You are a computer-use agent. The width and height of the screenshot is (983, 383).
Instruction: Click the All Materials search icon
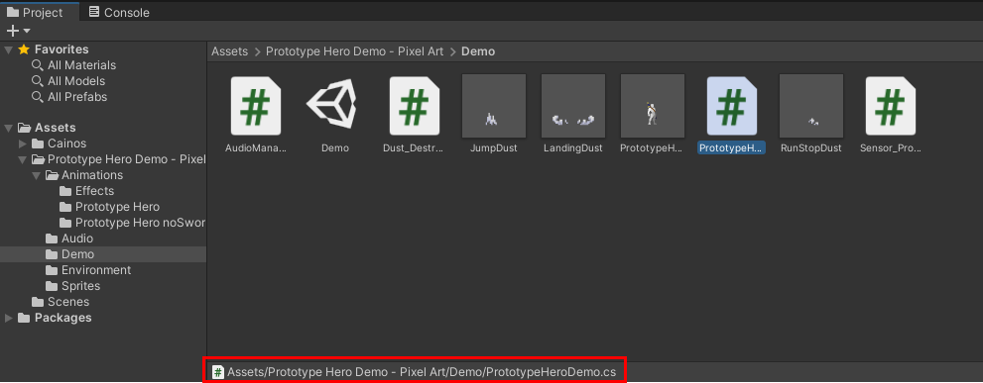tap(38, 65)
